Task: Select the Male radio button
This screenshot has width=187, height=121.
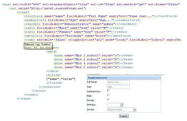Action: point(108,95)
